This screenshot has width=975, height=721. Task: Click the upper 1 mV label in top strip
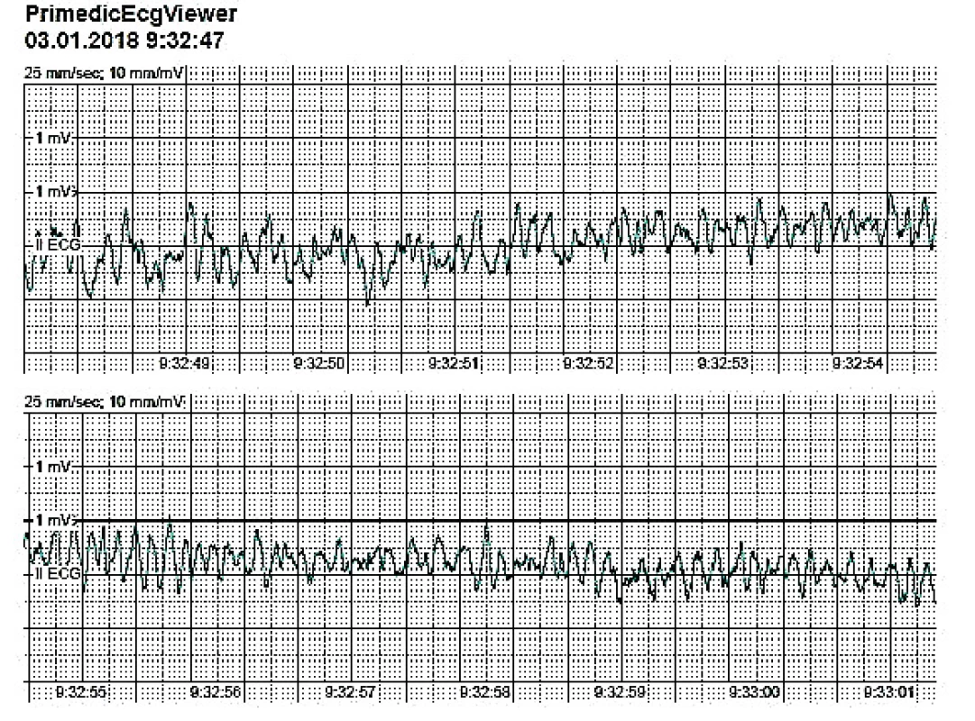53,137
